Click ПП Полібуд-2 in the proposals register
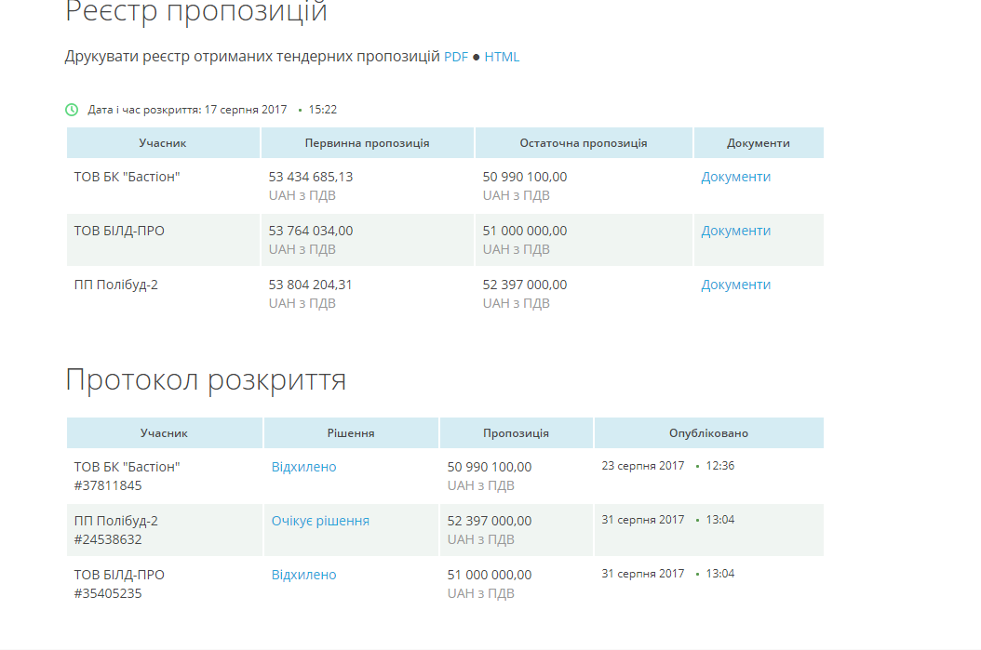This screenshot has width=981, height=650. (115, 285)
